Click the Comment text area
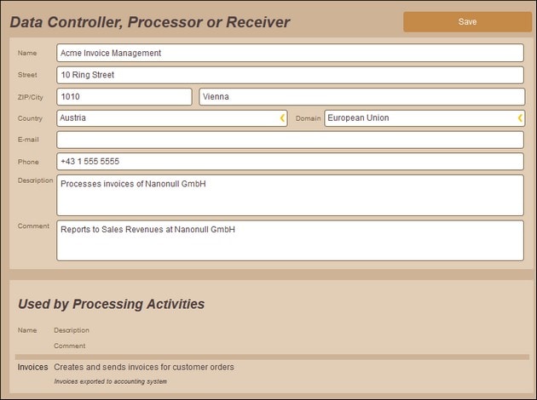537x400 pixels. (x=290, y=241)
